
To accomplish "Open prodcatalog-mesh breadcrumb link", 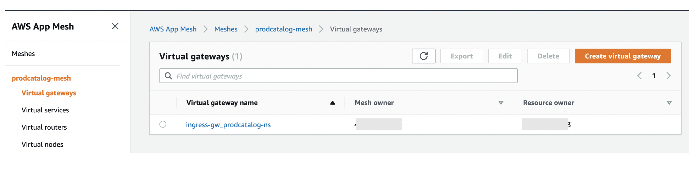I will click(284, 29).
